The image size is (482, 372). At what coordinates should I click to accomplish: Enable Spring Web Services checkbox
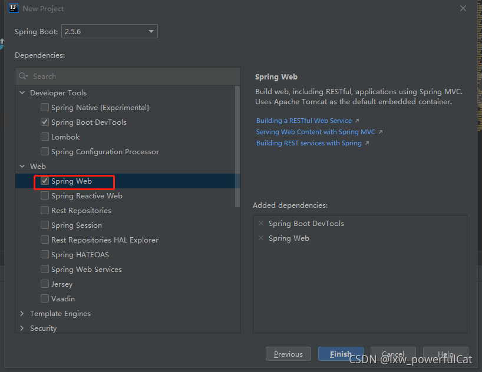click(x=45, y=269)
